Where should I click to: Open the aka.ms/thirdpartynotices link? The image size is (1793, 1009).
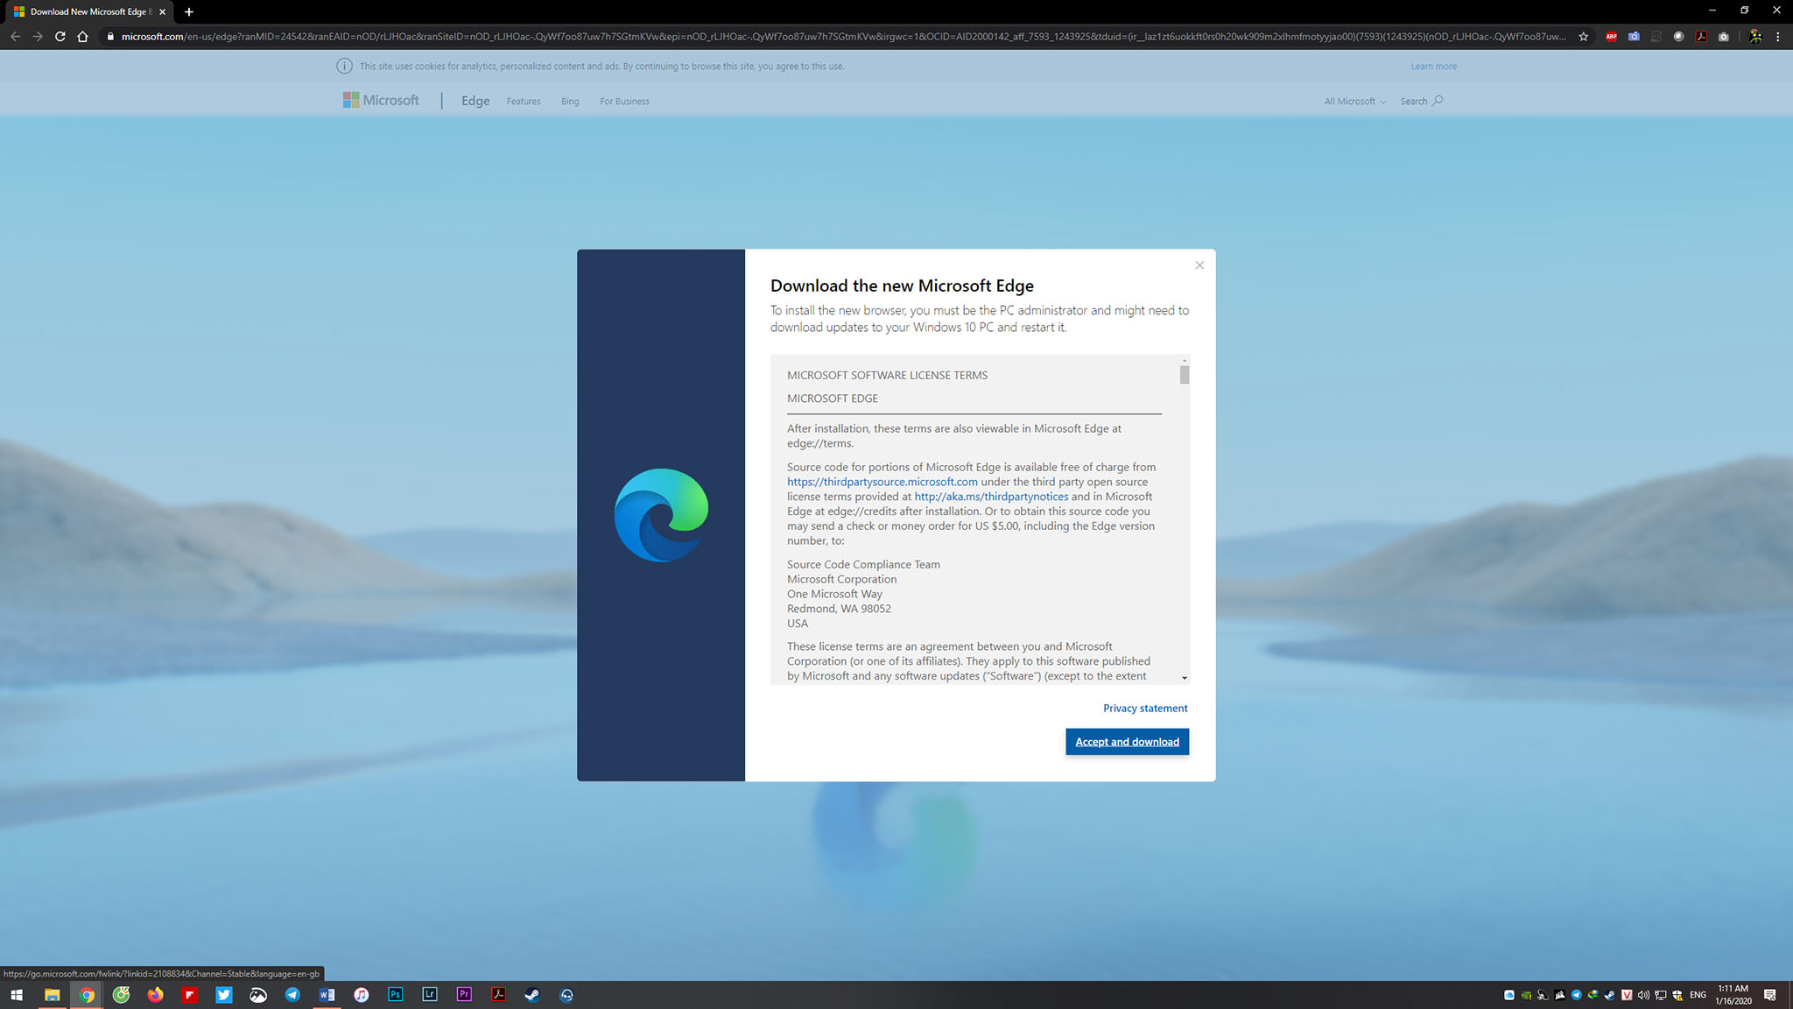coord(991,497)
